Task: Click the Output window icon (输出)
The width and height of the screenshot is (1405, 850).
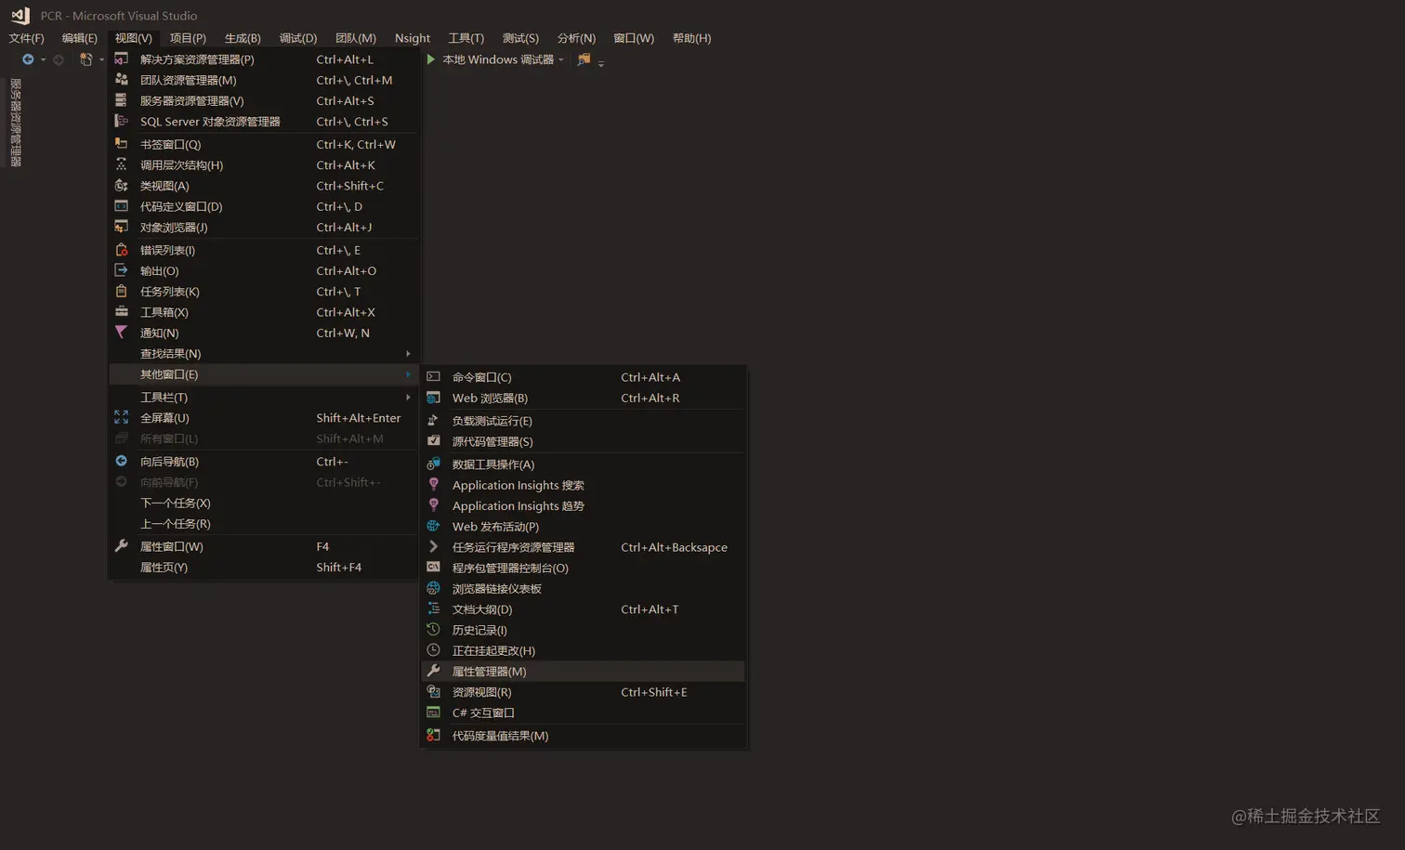Action: coord(121,269)
